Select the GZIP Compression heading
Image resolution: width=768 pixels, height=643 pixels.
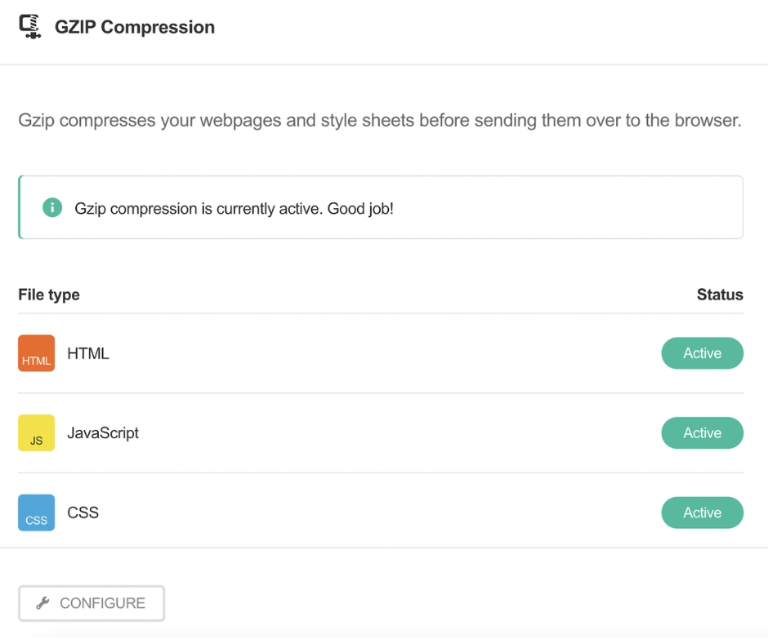click(135, 27)
